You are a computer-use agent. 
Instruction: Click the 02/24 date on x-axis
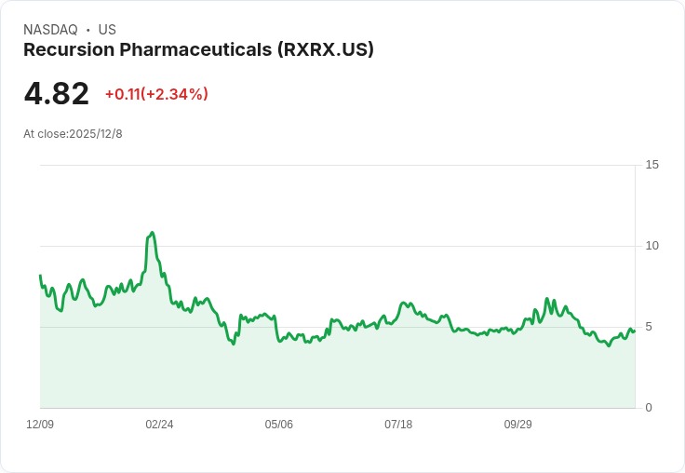coord(159,425)
